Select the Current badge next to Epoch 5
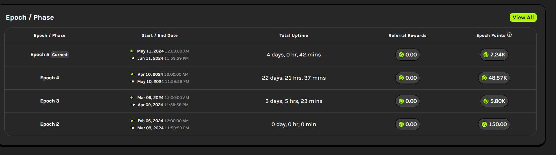The height and width of the screenshot is (155, 556). click(x=60, y=55)
